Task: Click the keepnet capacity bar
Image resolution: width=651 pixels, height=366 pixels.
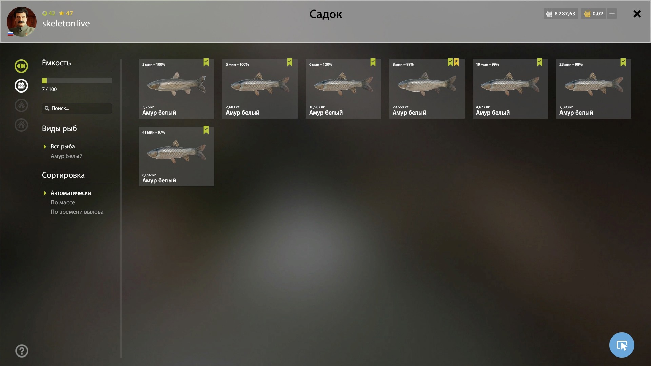Action: (x=77, y=81)
